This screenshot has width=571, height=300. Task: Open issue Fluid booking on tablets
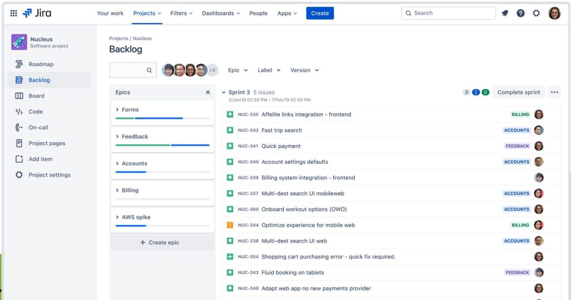[x=292, y=272]
